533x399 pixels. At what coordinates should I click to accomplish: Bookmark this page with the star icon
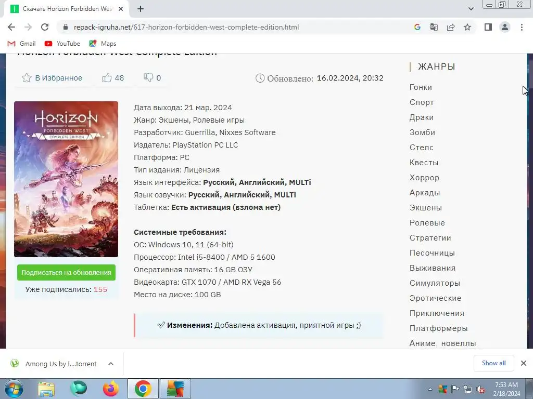click(467, 27)
